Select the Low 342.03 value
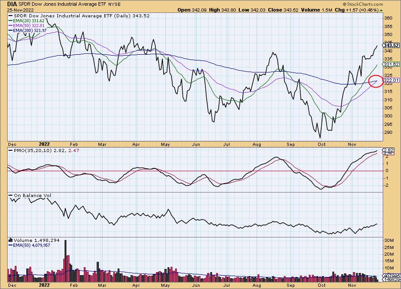The height and width of the screenshot is (289, 401). tap(252, 10)
